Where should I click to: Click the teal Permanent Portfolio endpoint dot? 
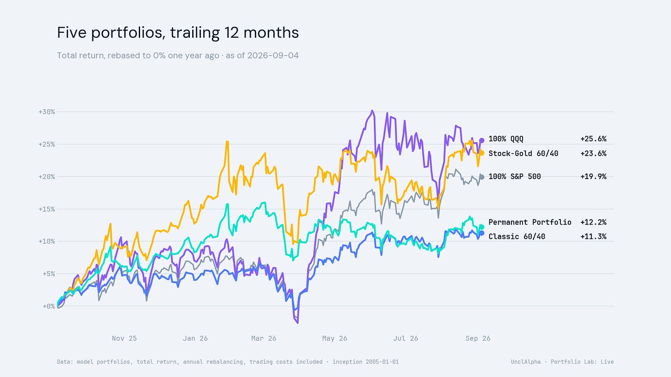[x=482, y=227]
